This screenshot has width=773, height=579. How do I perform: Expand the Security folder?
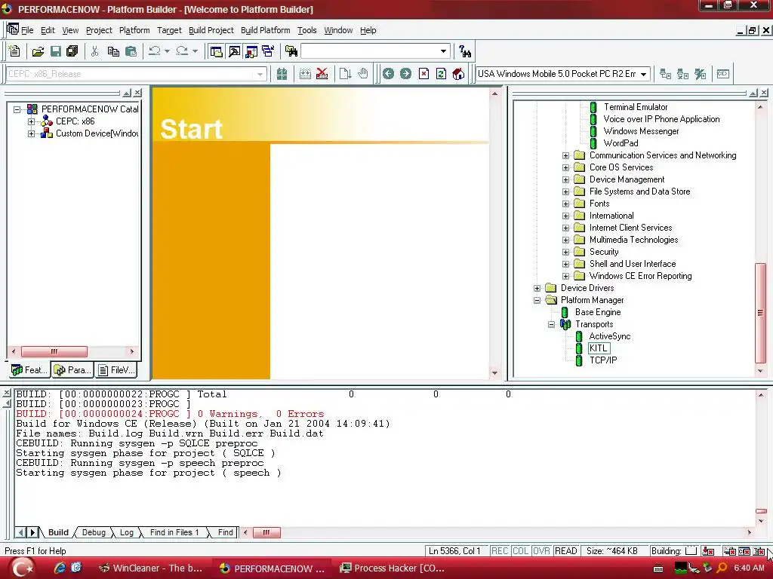(x=566, y=252)
